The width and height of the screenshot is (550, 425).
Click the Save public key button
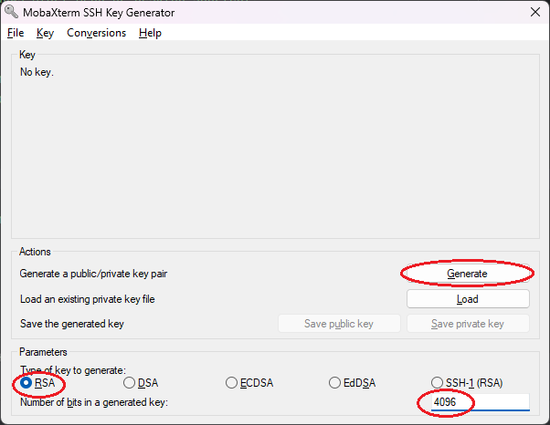339,324
